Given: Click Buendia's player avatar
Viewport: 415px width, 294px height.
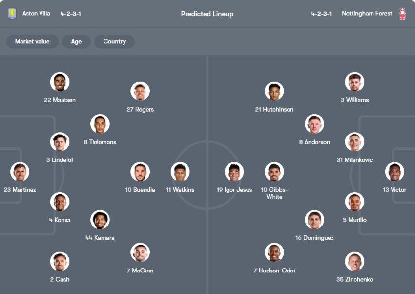Looking at the screenshot, I should 140,172.
